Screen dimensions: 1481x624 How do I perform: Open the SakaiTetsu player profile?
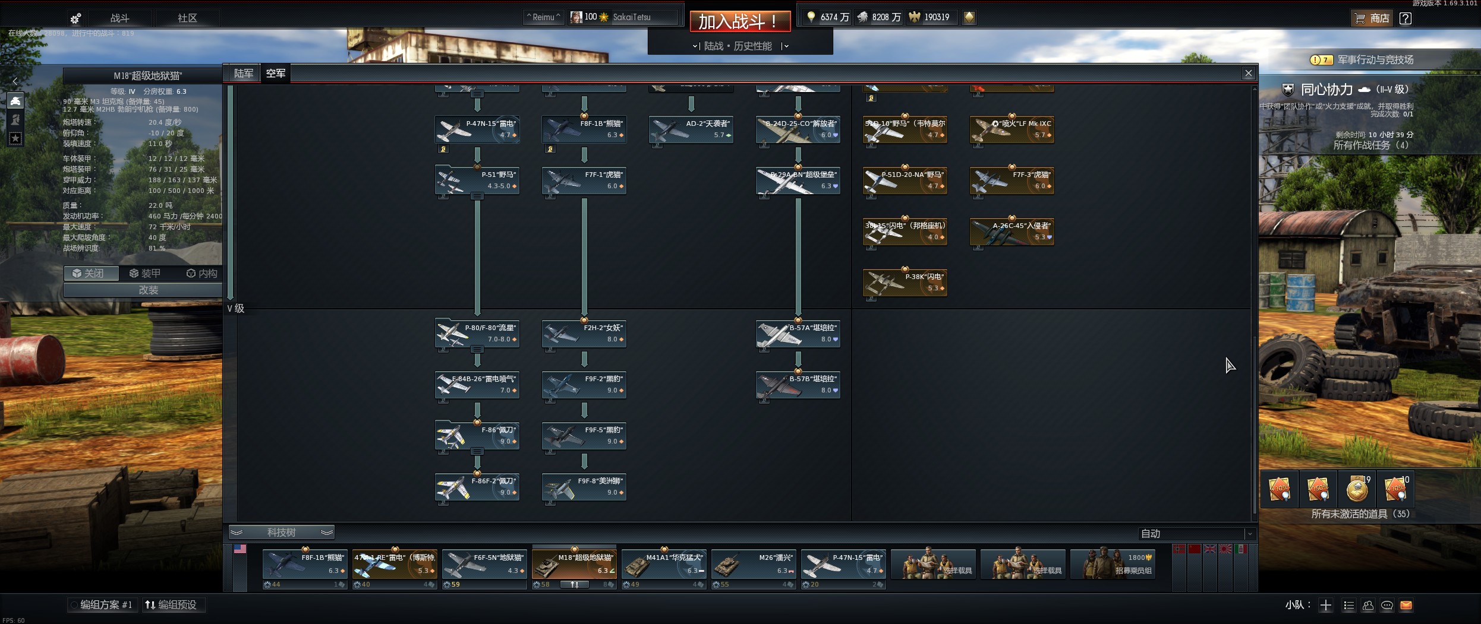pos(623,17)
